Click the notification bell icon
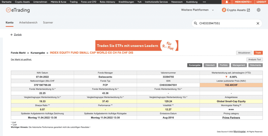The height and width of the screenshot is (136, 268). click(x=227, y=2)
